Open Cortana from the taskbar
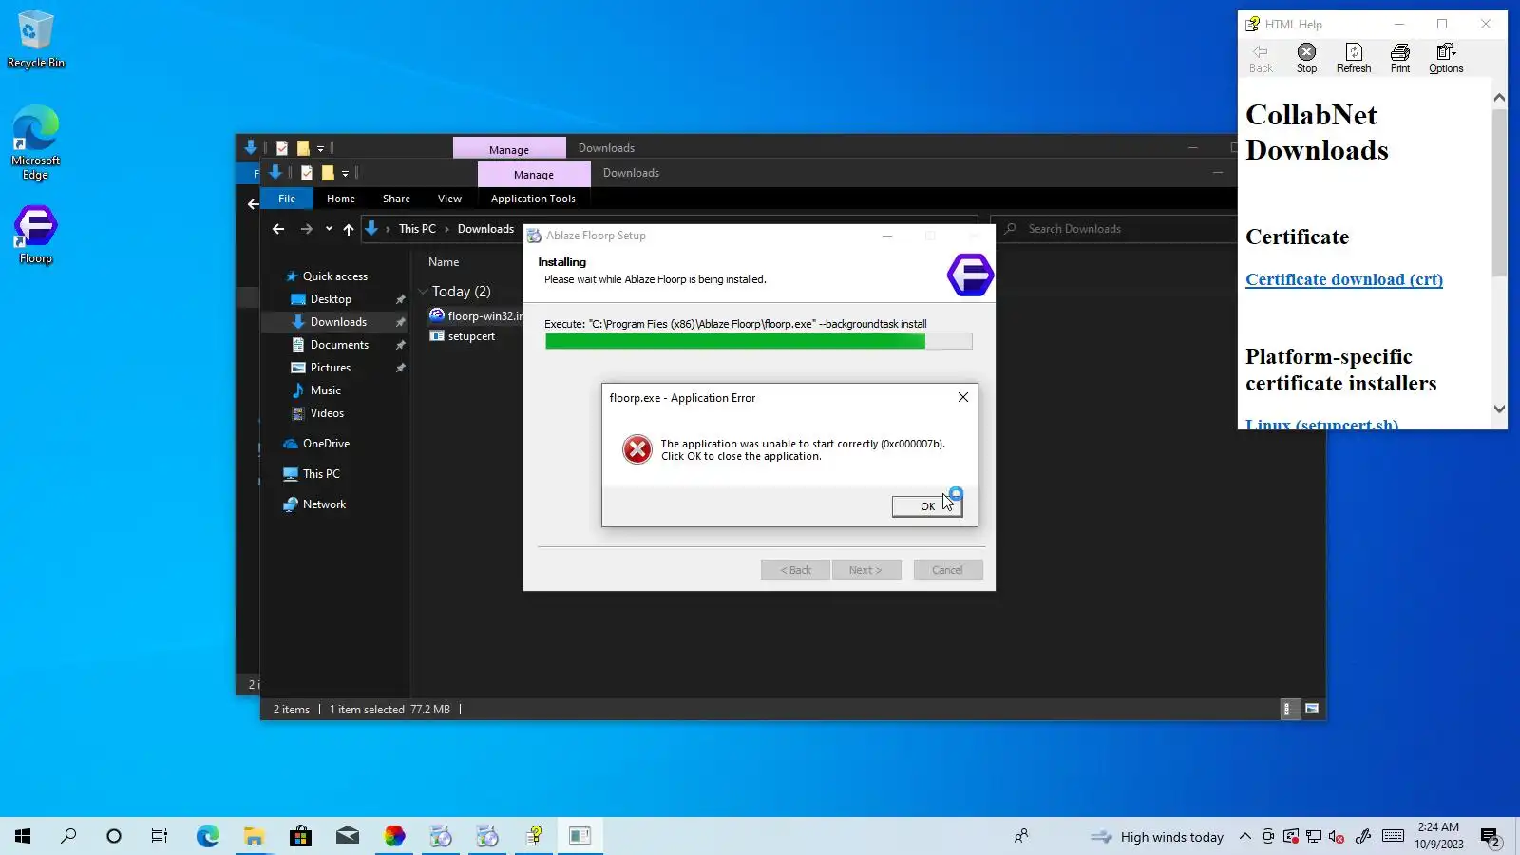 114,836
